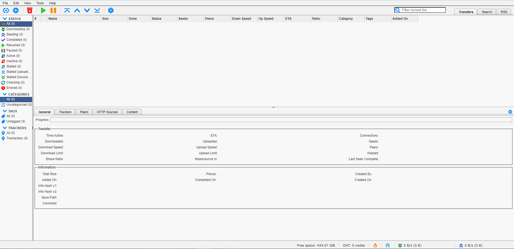Sort torrents by Added On column

click(x=405, y=19)
